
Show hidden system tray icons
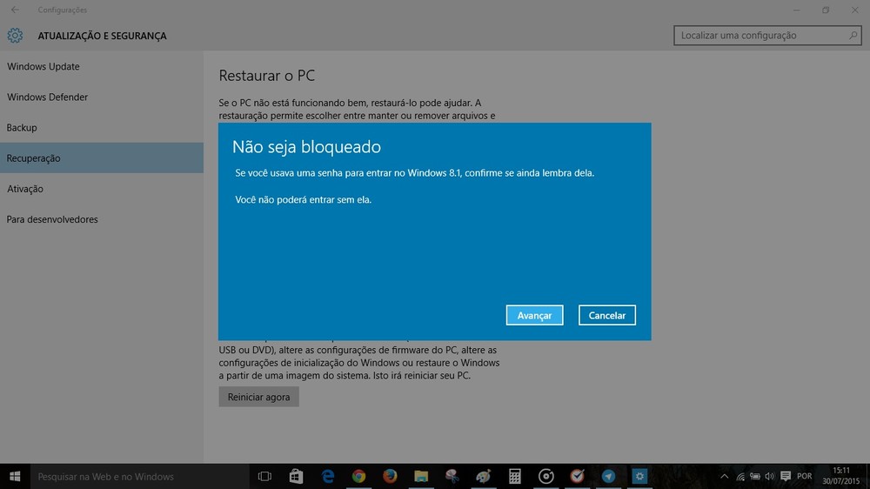click(x=724, y=476)
